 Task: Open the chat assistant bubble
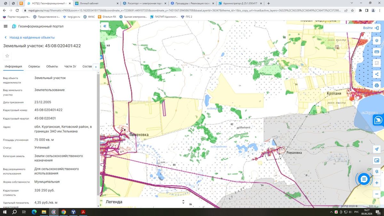pyautogui.click(x=364, y=179)
